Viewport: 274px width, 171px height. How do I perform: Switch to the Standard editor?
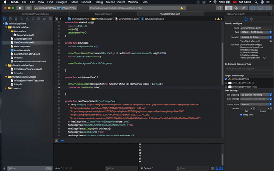pyautogui.click(x=229, y=8)
